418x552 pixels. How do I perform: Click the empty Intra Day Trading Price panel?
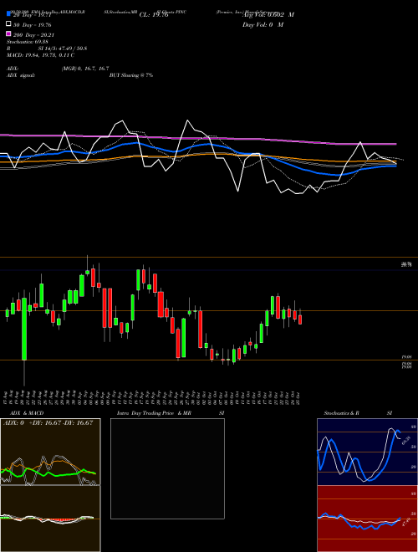point(167,468)
